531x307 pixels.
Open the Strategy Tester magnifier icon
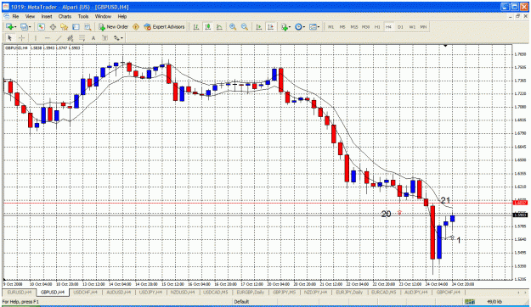[x=88, y=26]
